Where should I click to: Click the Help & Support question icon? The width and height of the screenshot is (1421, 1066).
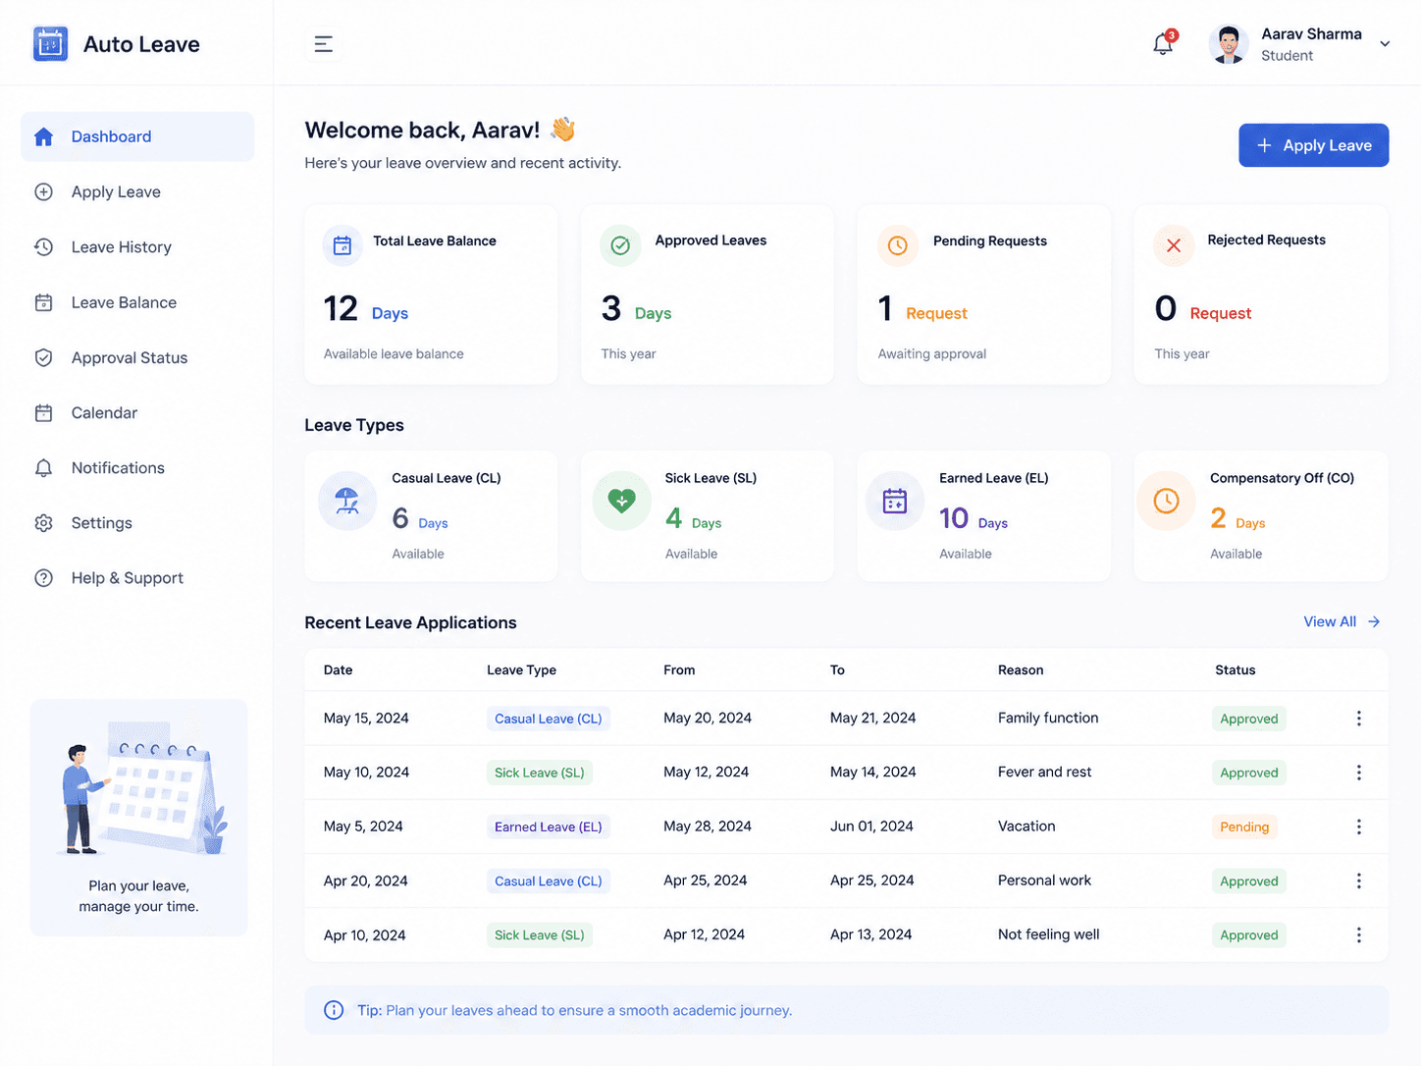tap(43, 578)
